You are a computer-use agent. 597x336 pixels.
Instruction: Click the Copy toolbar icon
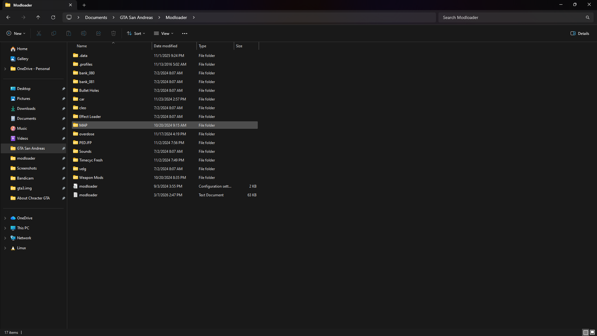(54, 34)
